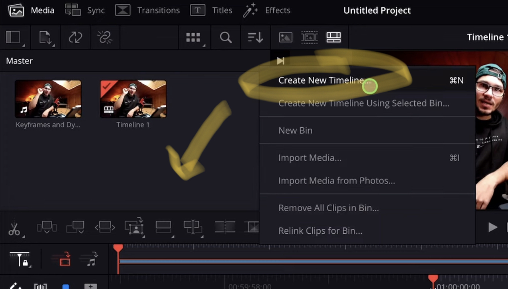Click the smart insert edit icon

pyautogui.click(x=47, y=227)
